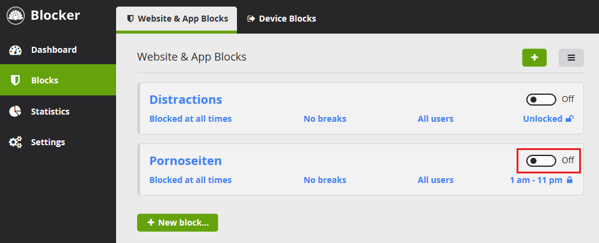Click the open padlock icon on Distractions
This screenshot has width=599, height=243.
tap(569, 119)
